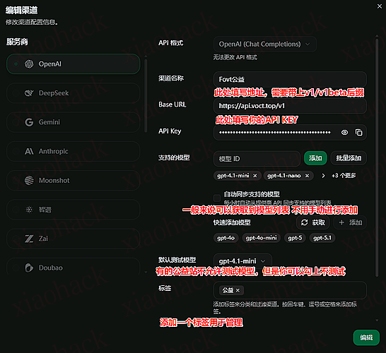This screenshot has height=353, width=386.
Task: Click the 标签 tags input field
Action: 290,290
